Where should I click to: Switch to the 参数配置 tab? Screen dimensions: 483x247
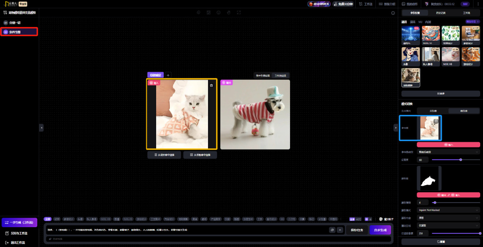(x=415, y=13)
